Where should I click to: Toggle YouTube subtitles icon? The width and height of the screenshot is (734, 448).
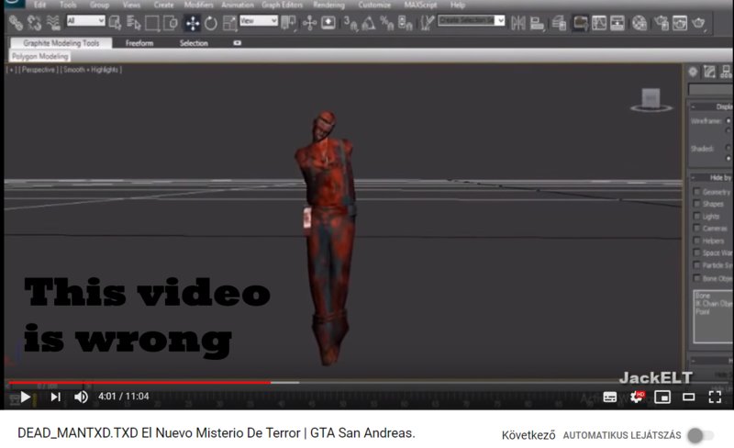[x=609, y=397]
